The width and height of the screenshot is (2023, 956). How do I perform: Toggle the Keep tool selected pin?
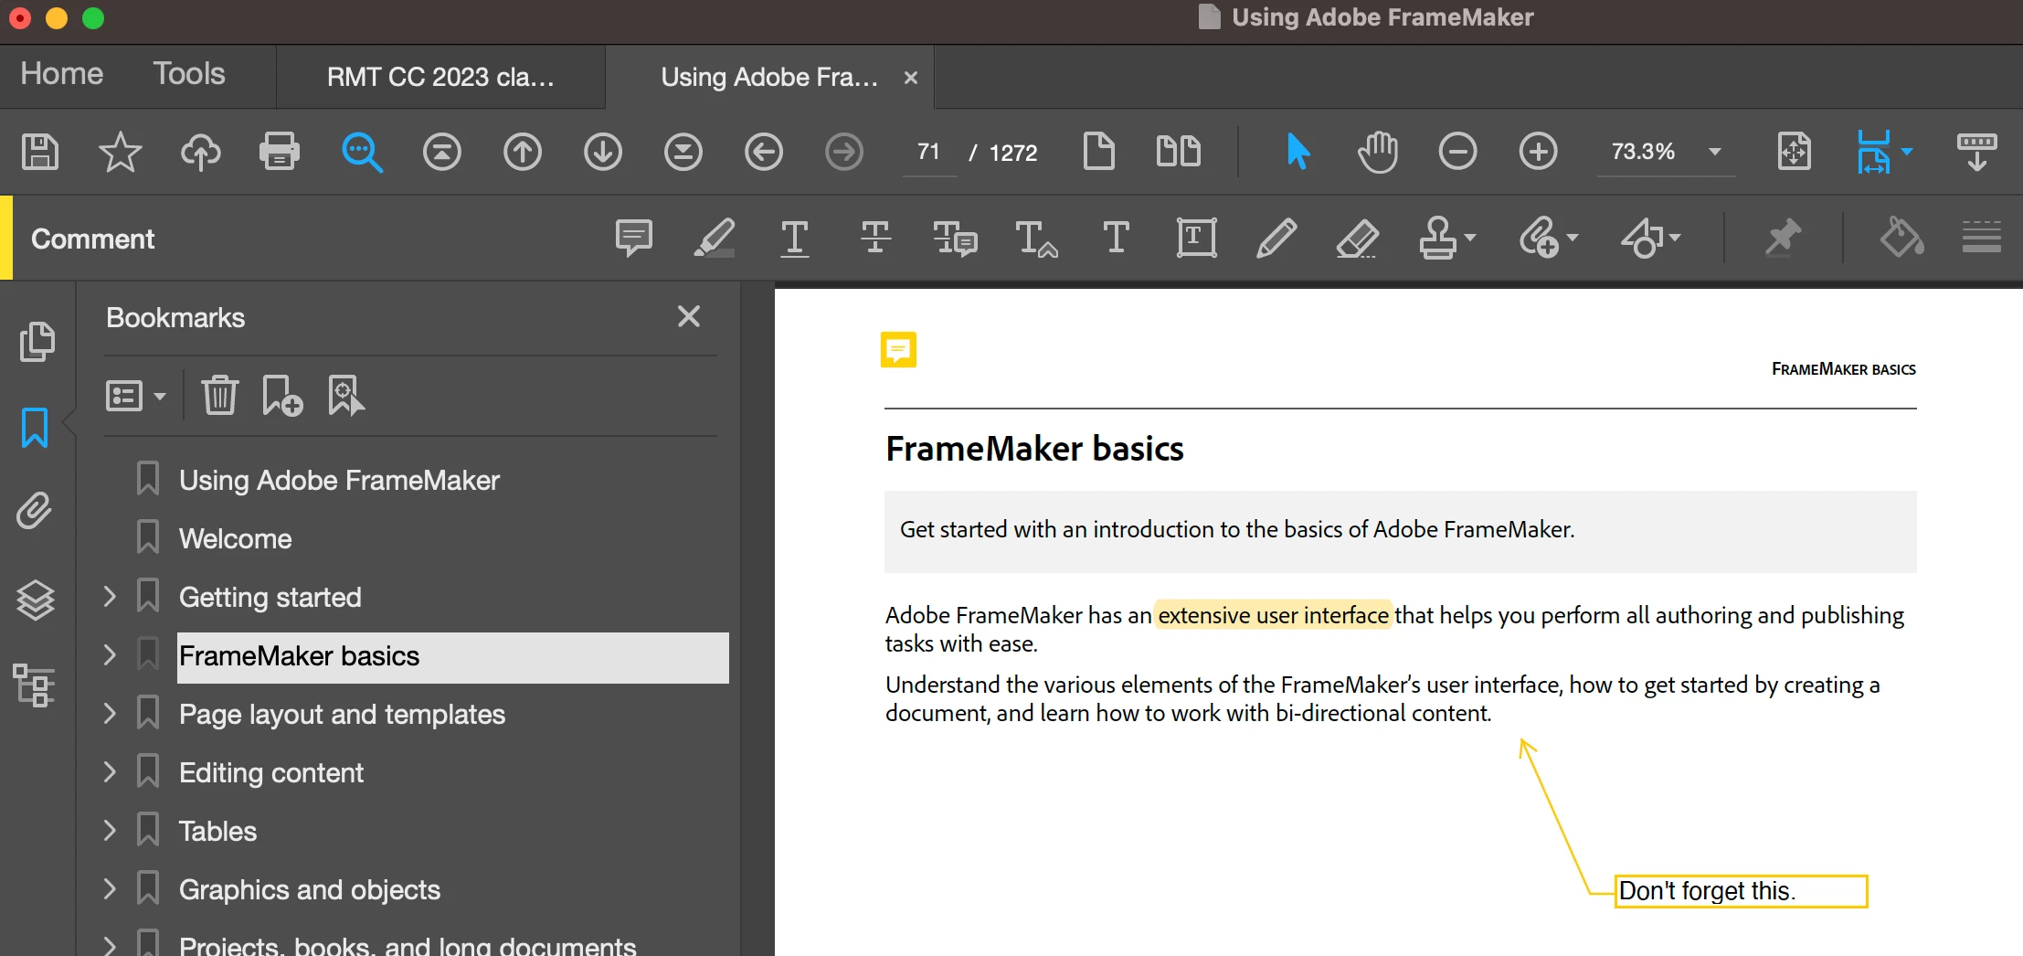tap(1783, 239)
